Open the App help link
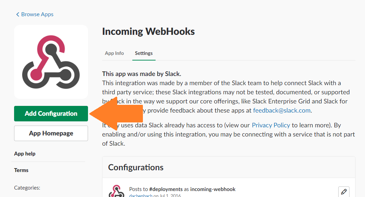This screenshot has height=197, width=365. click(25, 154)
